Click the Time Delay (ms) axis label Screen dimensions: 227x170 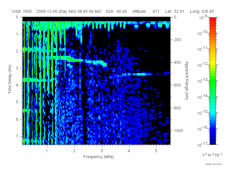10,79
